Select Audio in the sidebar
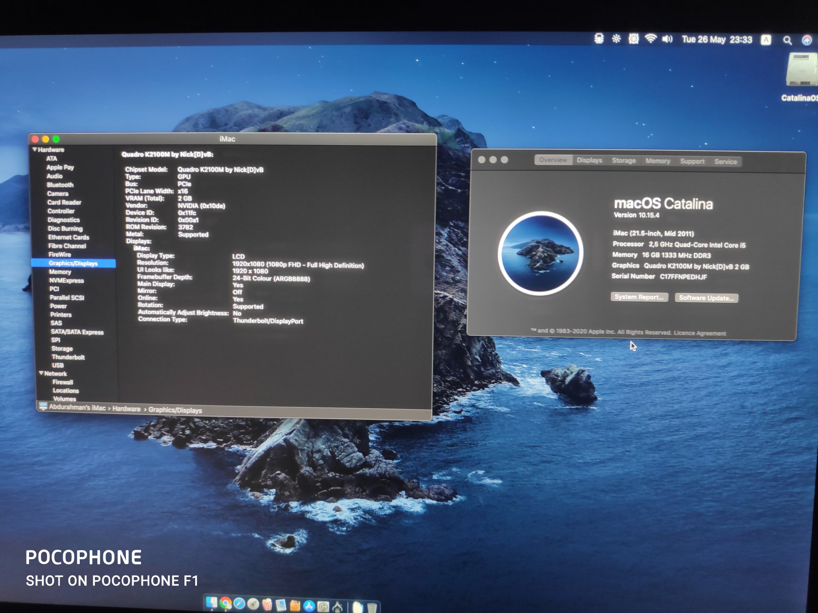This screenshot has height=613, width=818. (54, 176)
